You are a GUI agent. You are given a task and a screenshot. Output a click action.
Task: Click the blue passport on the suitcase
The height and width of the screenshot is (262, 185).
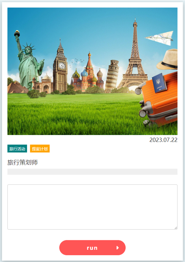pyautogui.click(x=159, y=83)
